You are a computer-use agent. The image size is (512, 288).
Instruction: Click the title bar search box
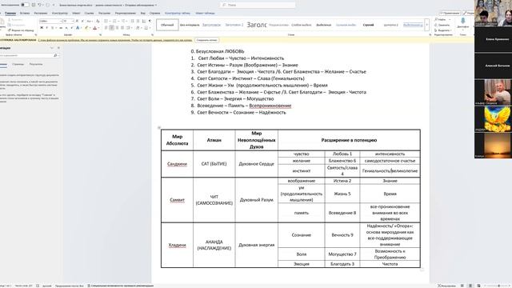(x=258, y=5)
